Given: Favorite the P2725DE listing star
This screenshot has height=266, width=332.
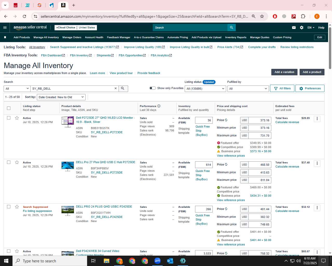Looking at the screenshot, I should (x=17, y=162).
